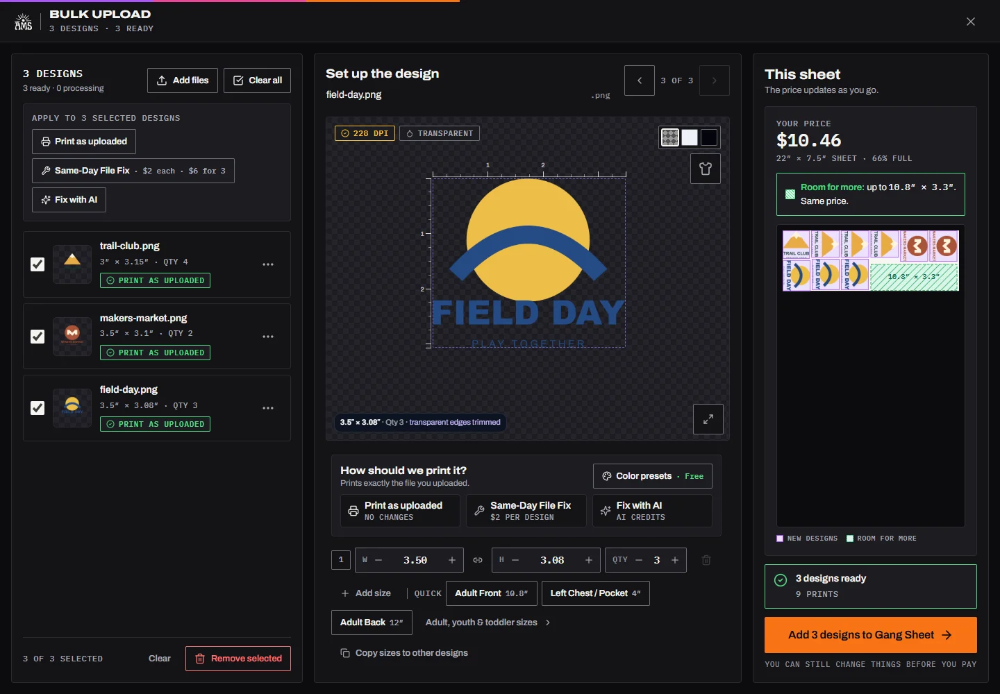Viewport: 1000px width, 694px height.
Task: Apply Same-Day File Fix to all selected
Action: click(x=133, y=171)
